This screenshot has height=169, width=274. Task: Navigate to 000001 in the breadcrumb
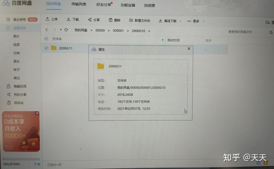(118, 31)
